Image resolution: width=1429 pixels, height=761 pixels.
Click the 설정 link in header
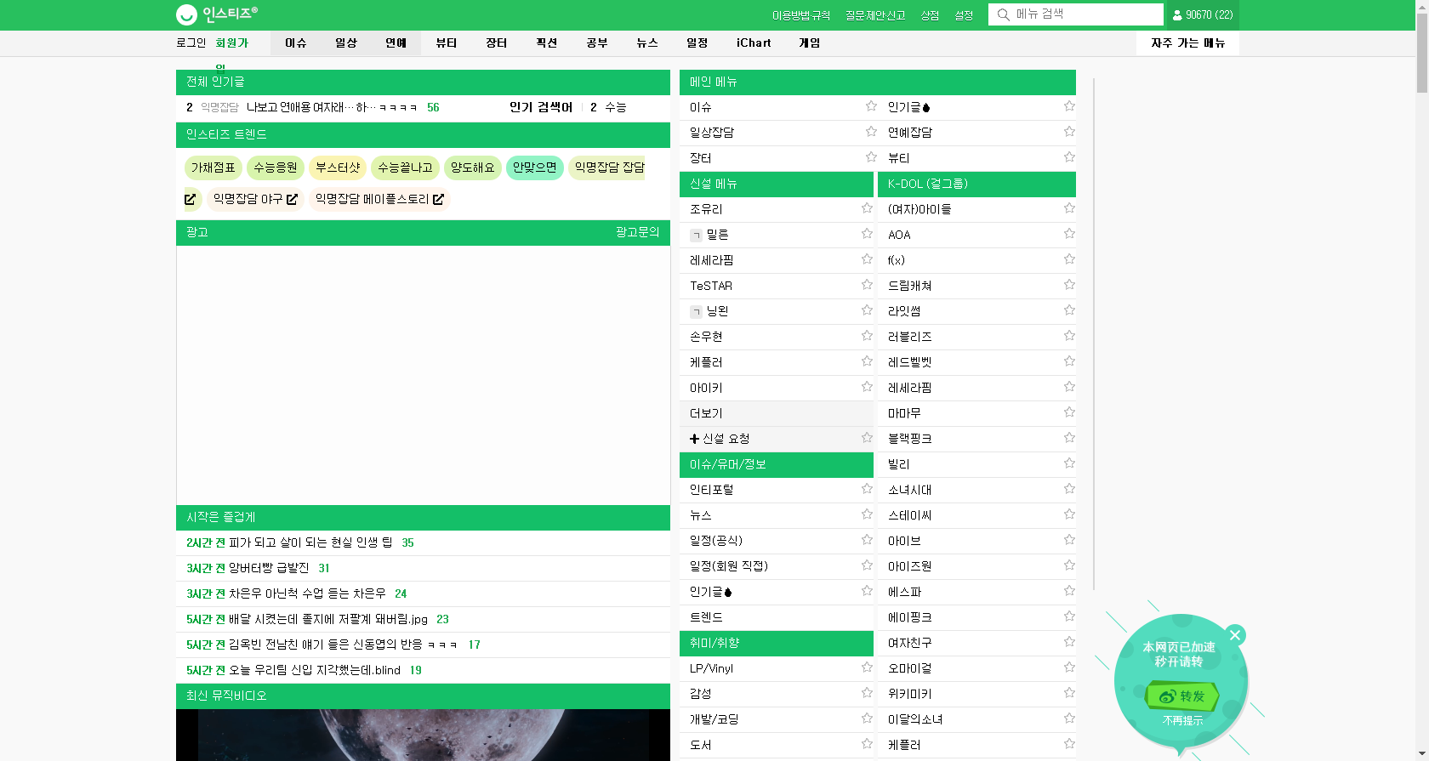coord(964,15)
